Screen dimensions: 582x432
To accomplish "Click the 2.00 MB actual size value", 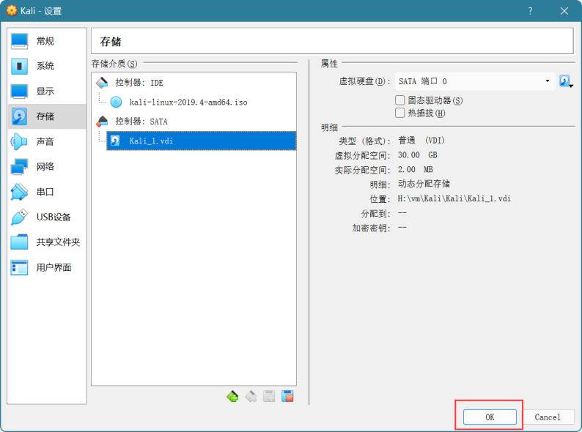I will coord(416,169).
